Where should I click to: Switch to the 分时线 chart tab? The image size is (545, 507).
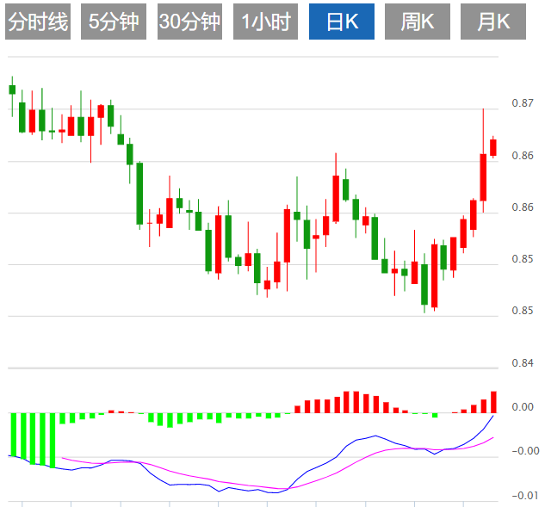[x=38, y=22]
